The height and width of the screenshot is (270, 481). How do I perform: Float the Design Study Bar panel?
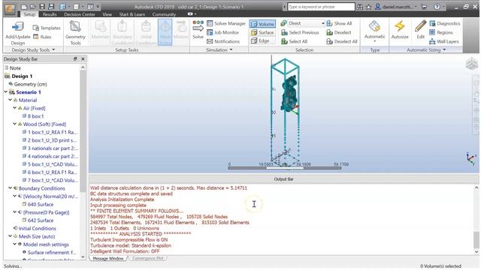[x=75, y=58]
